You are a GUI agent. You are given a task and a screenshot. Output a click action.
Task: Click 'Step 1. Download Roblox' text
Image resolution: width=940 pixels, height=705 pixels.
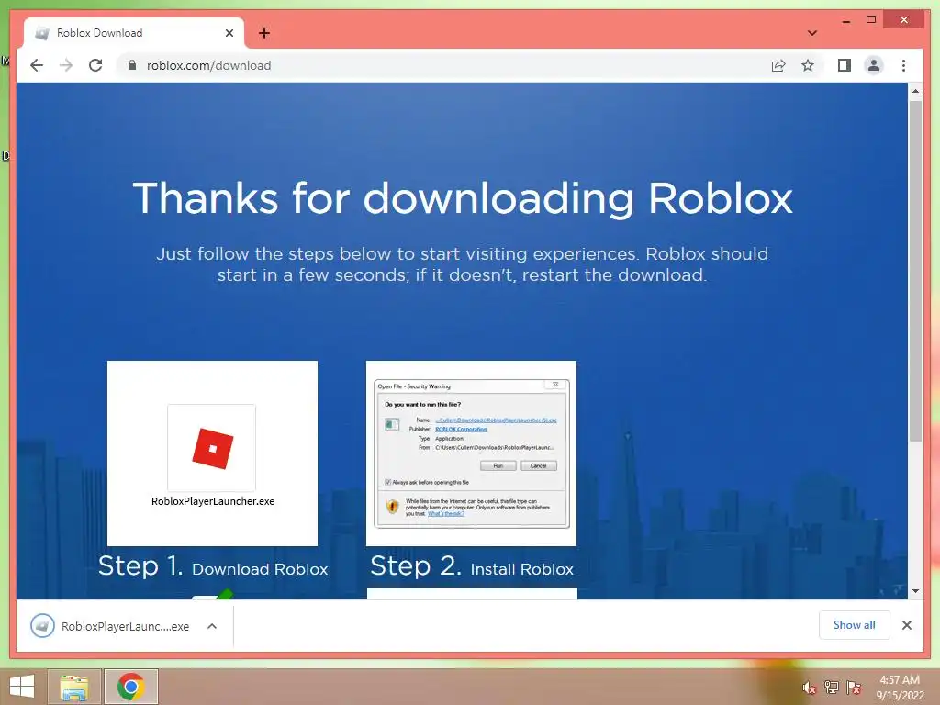tap(213, 566)
